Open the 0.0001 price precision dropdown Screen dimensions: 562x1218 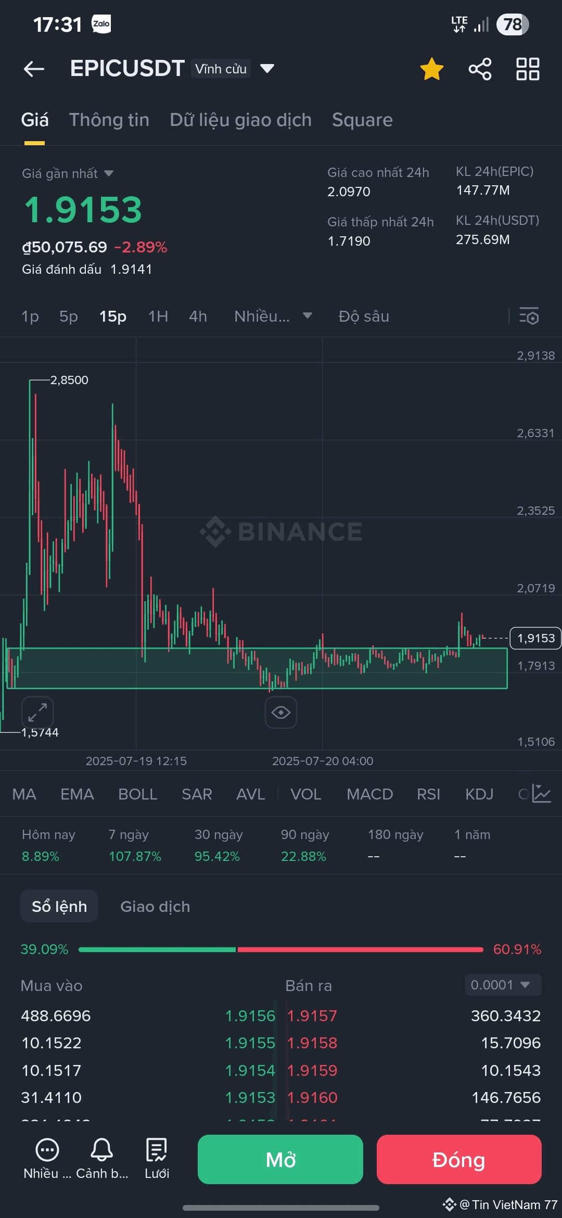(x=503, y=985)
